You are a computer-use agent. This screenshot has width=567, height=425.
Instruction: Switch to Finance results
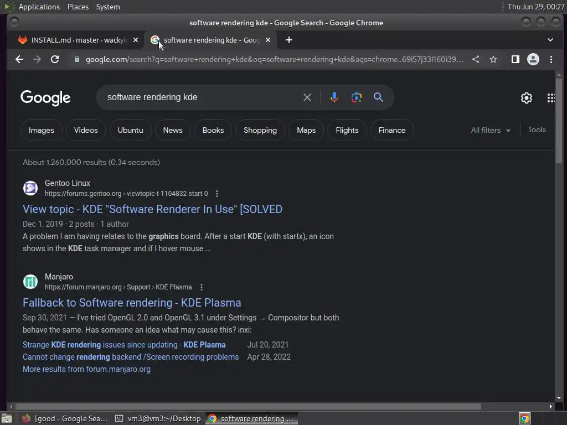(391, 130)
